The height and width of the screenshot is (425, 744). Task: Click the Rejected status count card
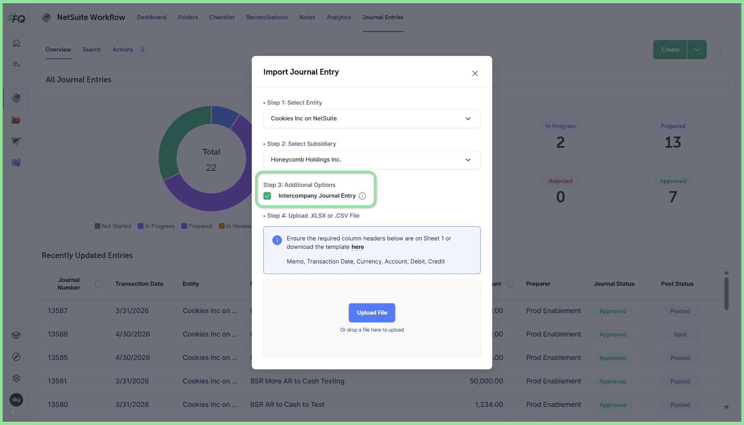(x=561, y=191)
